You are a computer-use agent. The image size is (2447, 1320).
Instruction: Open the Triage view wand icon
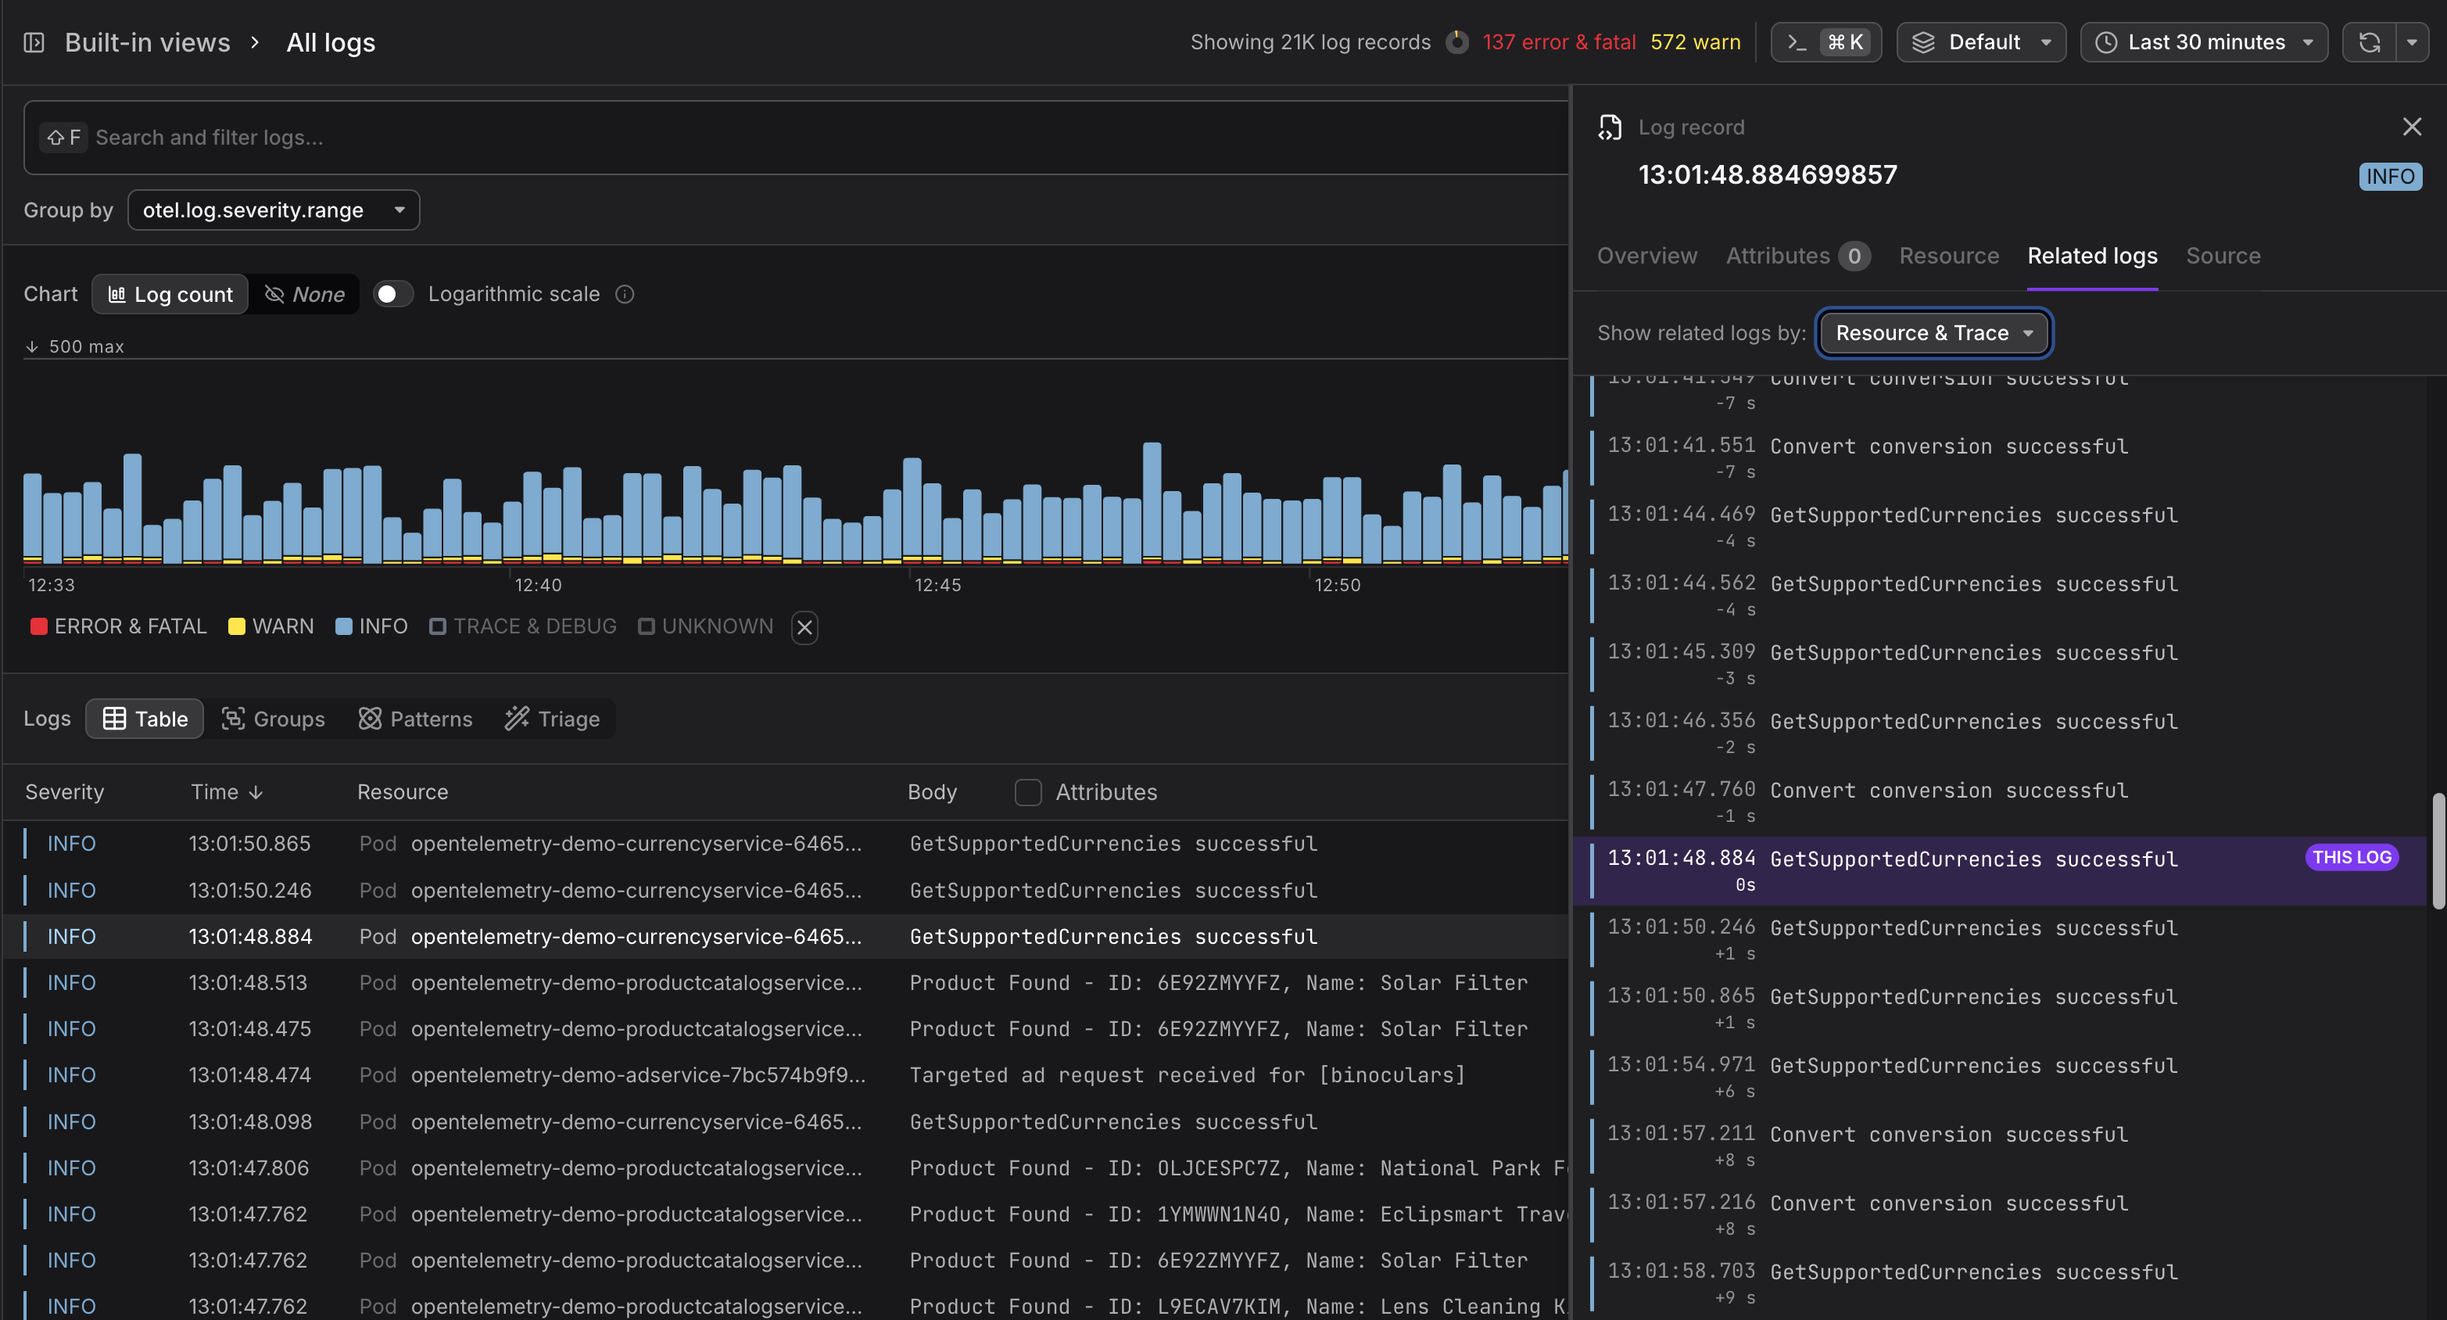pyautogui.click(x=517, y=719)
